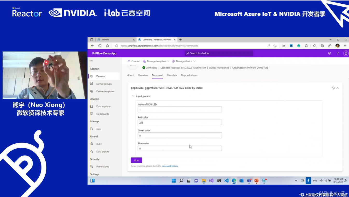Open taskbar clock showing 10:37 AM
Viewport: 349px width, 197px height.
(338, 181)
